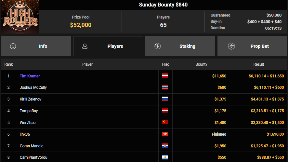Image resolution: width=288 pixels, height=162 pixels.
Task: Sort by the Result column header
Action: tap(258, 64)
